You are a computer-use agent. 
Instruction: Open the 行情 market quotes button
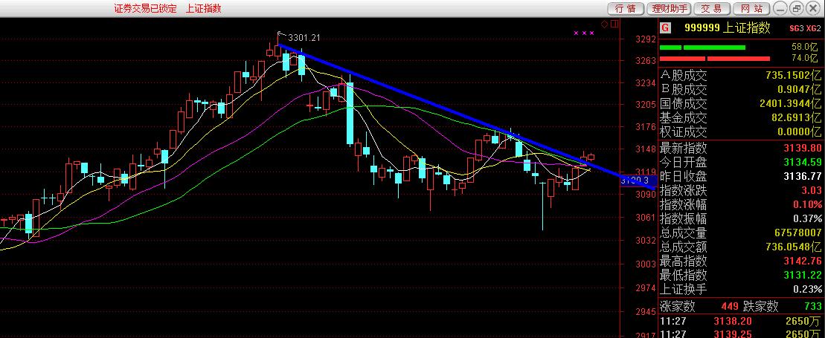coord(625,8)
